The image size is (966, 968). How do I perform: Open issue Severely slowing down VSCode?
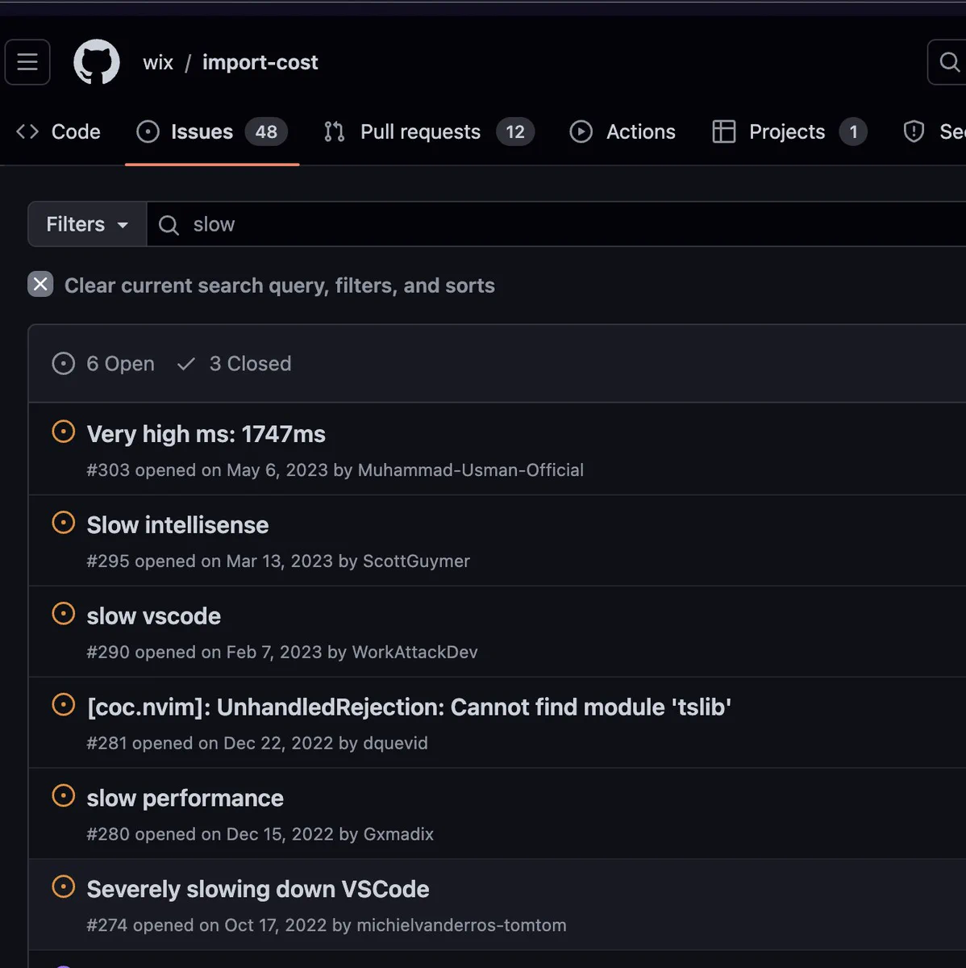tap(257, 889)
